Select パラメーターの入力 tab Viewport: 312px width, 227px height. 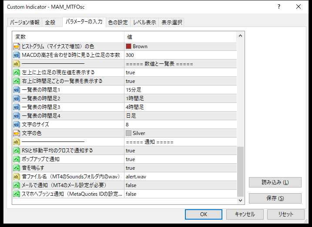pyautogui.click(x=84, y=21)
